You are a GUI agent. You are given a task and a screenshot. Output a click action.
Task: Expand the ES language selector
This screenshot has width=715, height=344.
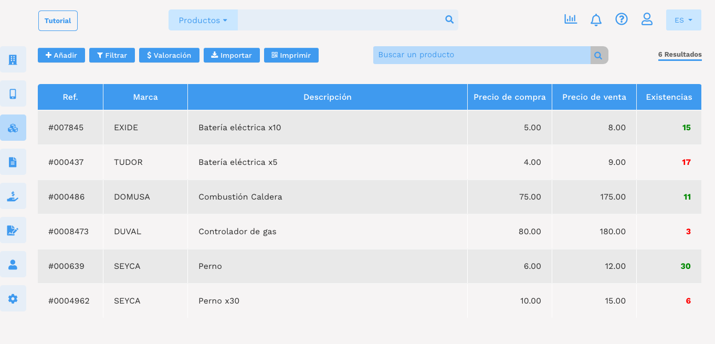[x=684, y=19]
